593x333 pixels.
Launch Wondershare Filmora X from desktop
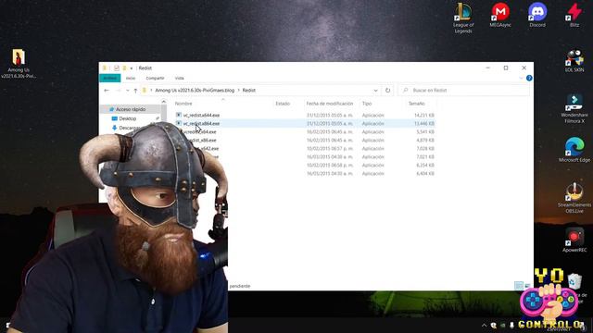tap(574, 109)
